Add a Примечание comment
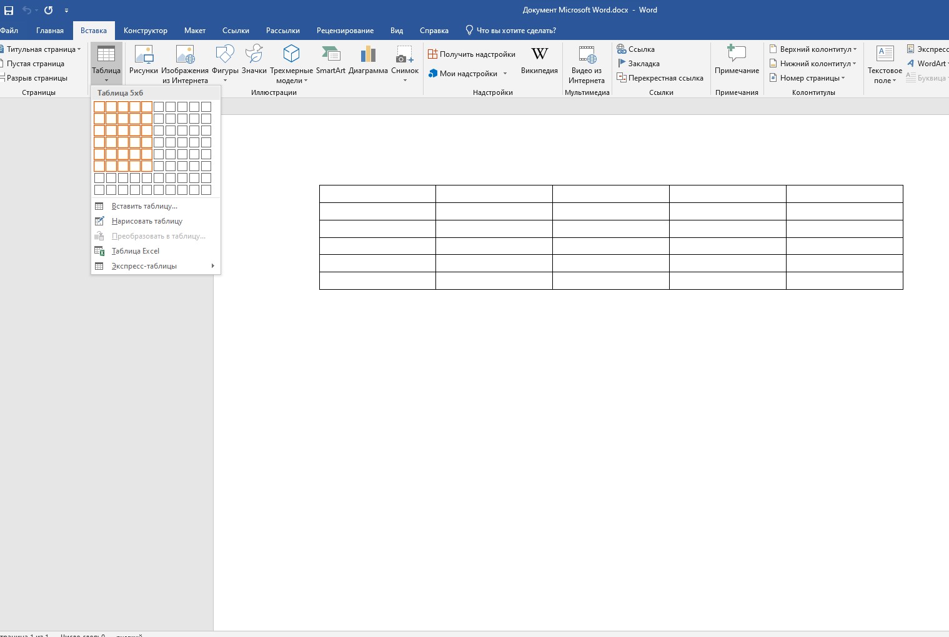Image resolution: width=949 pixels, height=637 pixels. [x=737, y=59]
